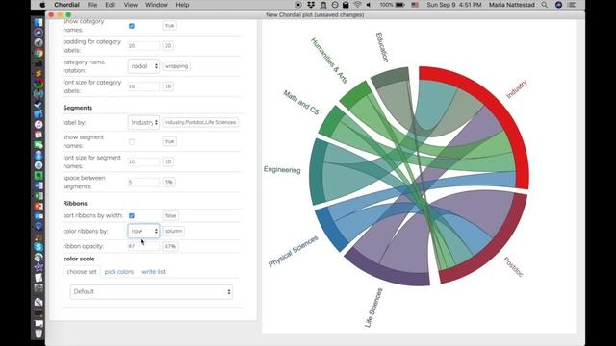This screenshot has width=616, height=346.
Task: Open the Chordial app menu
Action: click(x=66, y=5)
